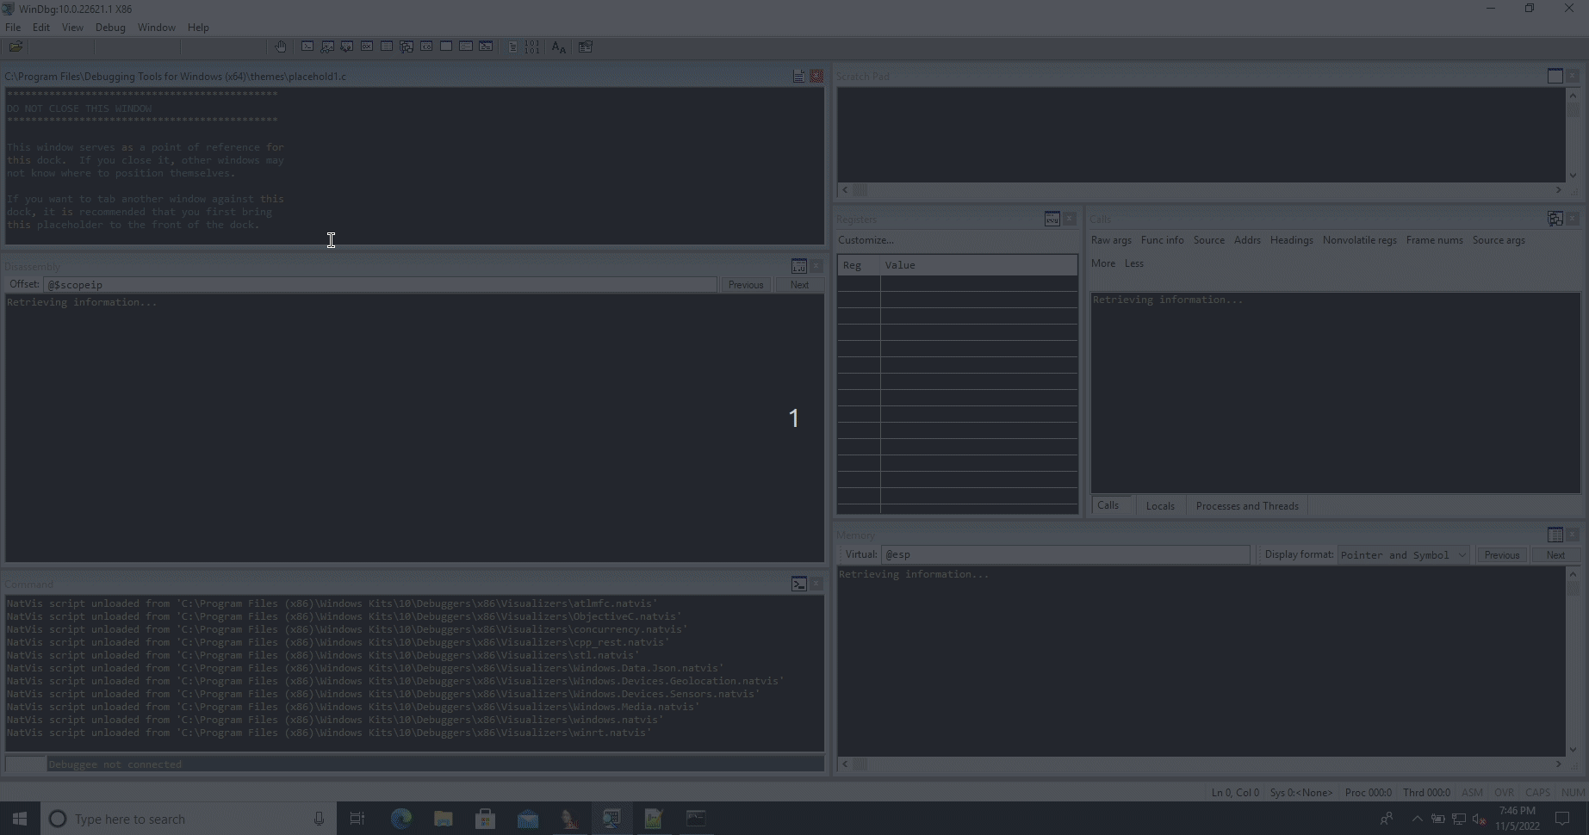Open the Memory window toolbar icon

coord(387,47)
